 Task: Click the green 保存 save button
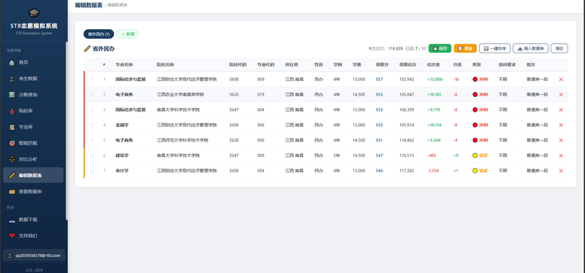(440, 48)
